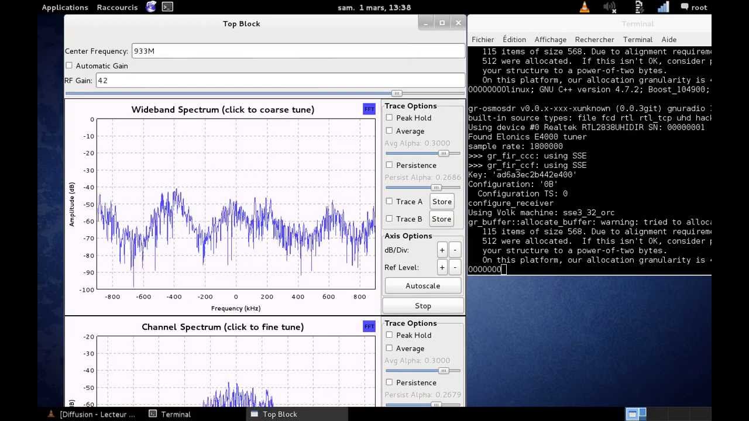Click the Wideband Spectrum plot to coarse tune
Image resolution: width=749 pixels, height=421 pixels.
(x=236, y=203)
